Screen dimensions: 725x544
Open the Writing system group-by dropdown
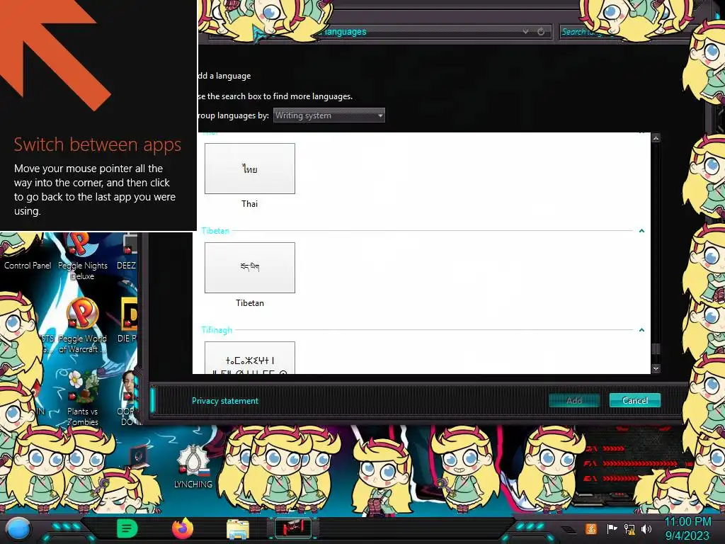329,115
